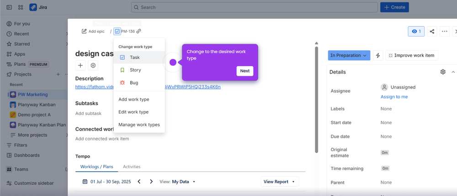Click the Jira search field
The width and height of the screenshot is (457, 196).
[x=254, y=7]
